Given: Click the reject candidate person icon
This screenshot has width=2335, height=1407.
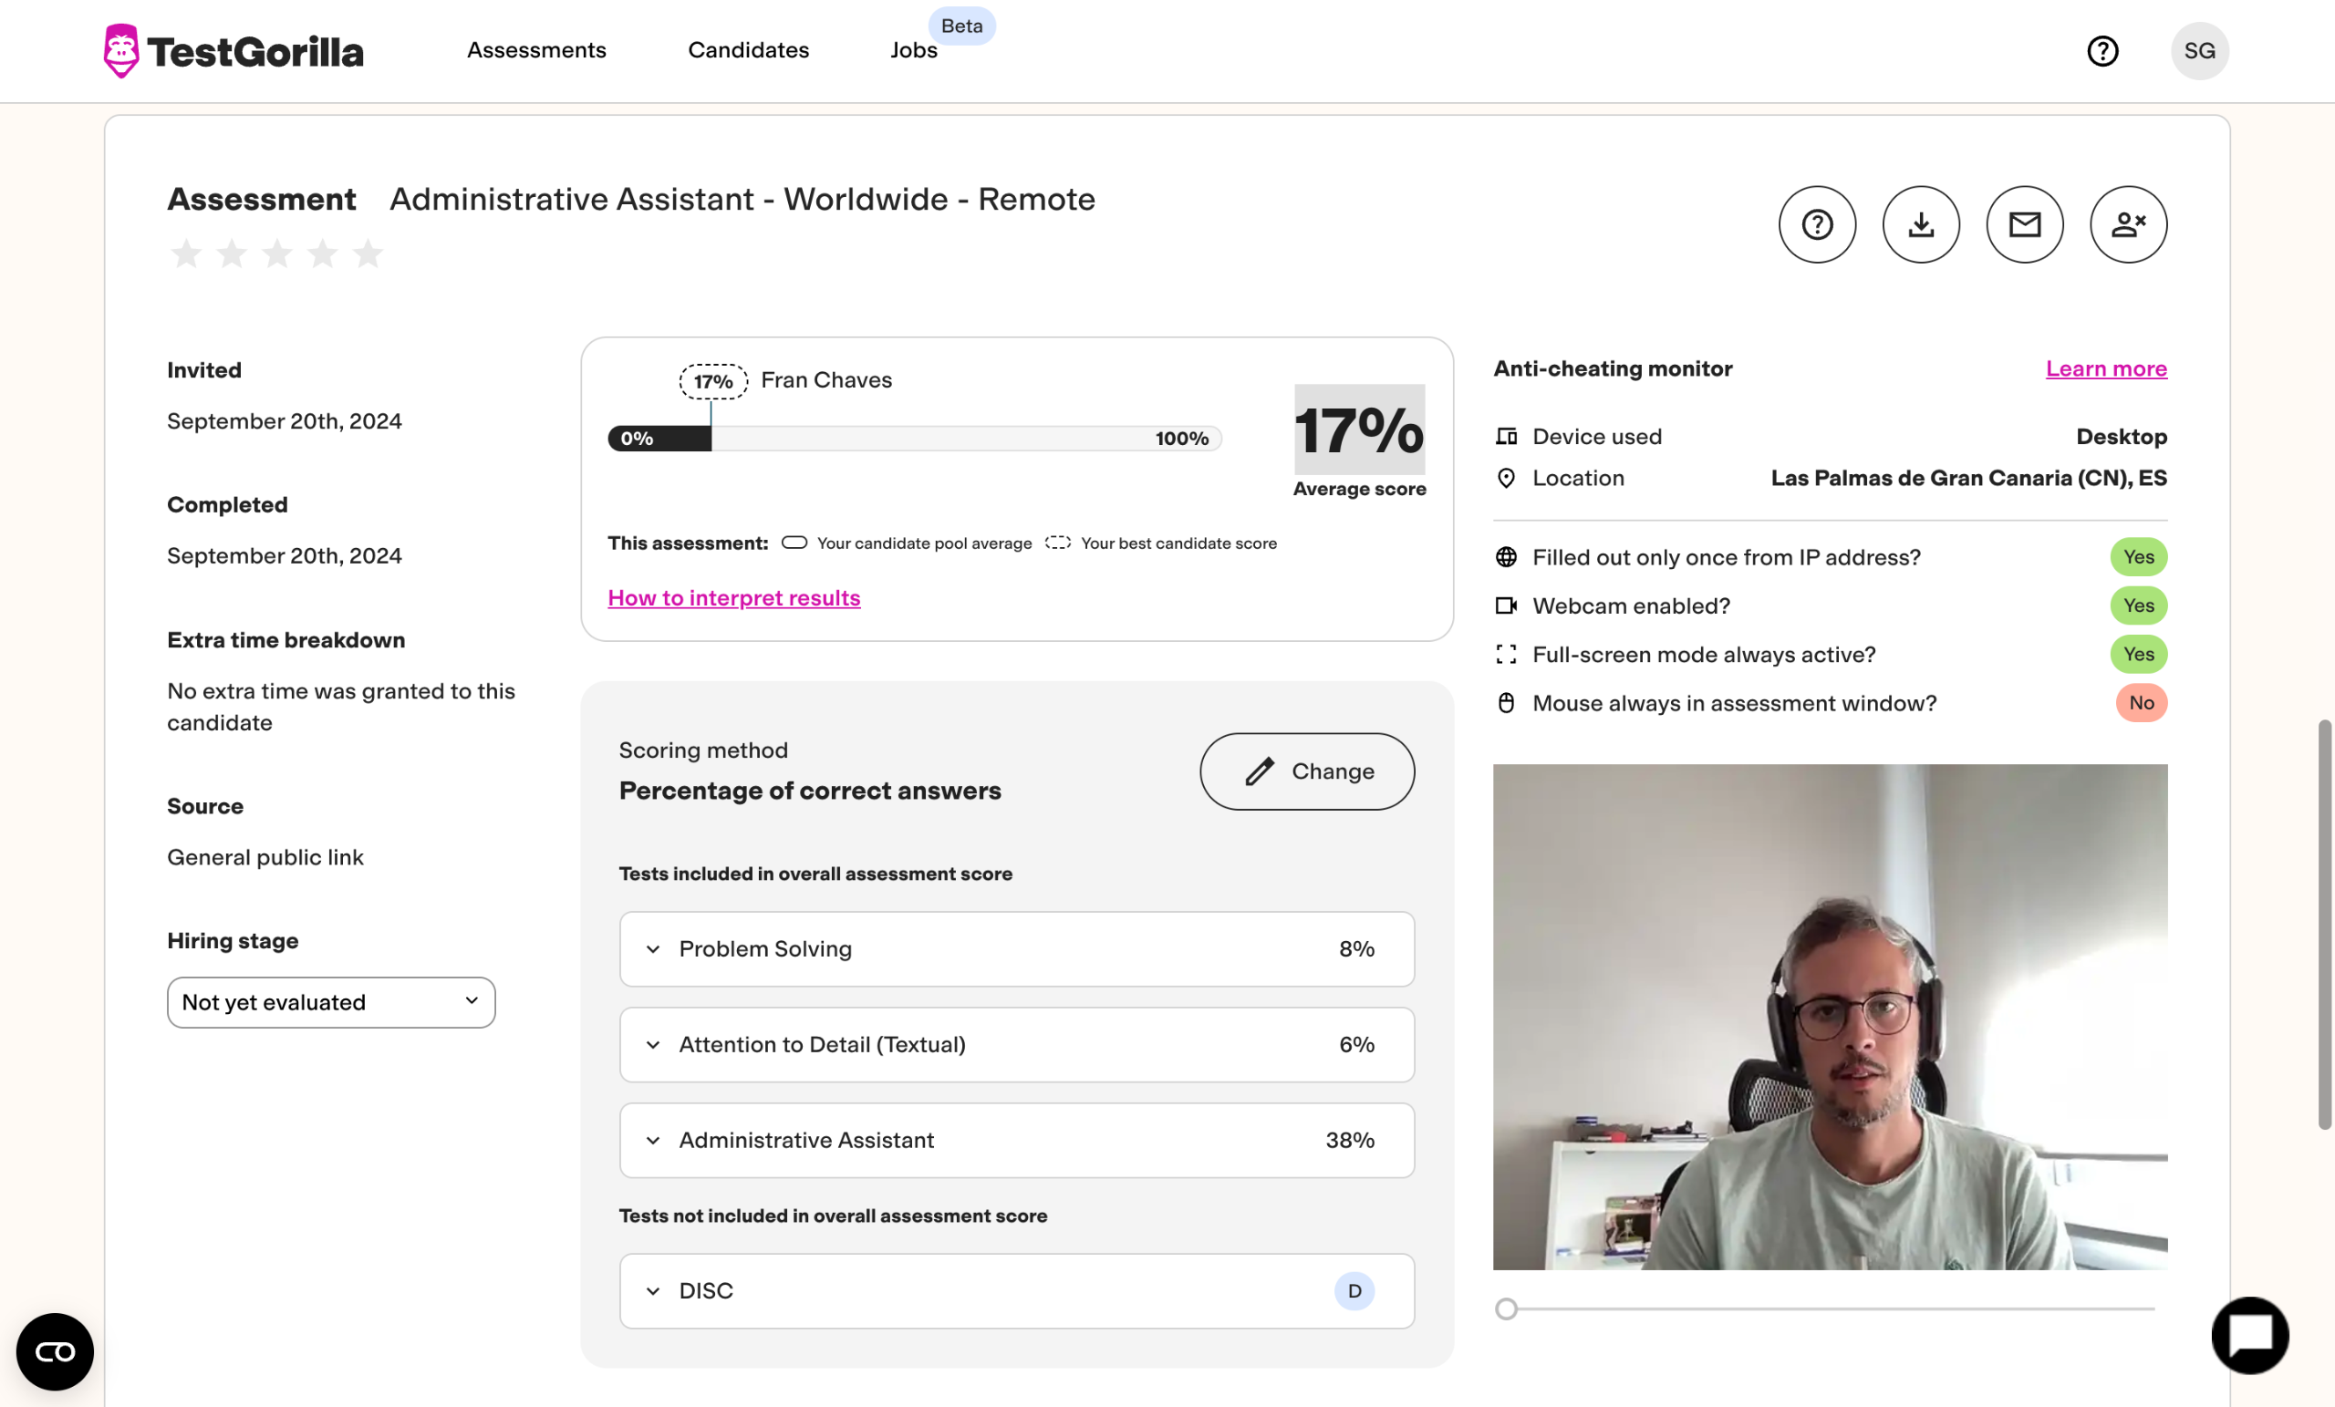Looking at the screenshot, I should [x=2127, y=224].
